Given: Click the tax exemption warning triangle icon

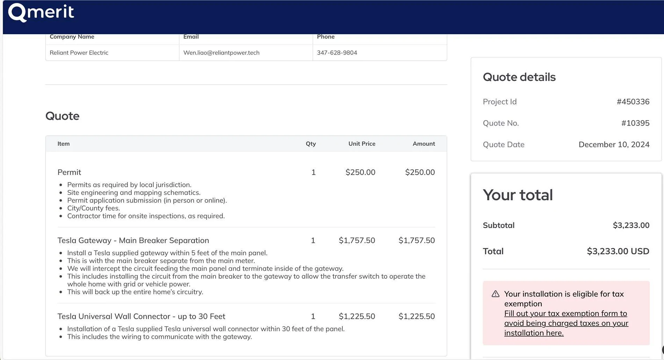Looking at the screenshot, I should pyautogui.click(x=495, y=294).
